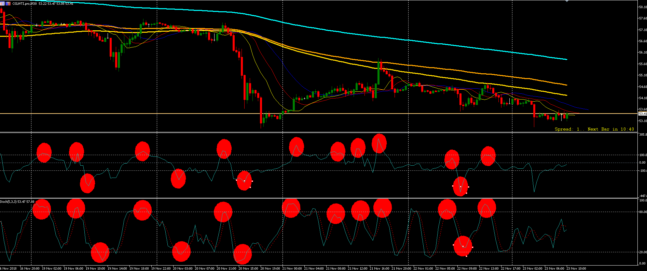Click the rightmost red ellipse in the Stochastic pane
The image size is (647, 271).
(486, 208)
